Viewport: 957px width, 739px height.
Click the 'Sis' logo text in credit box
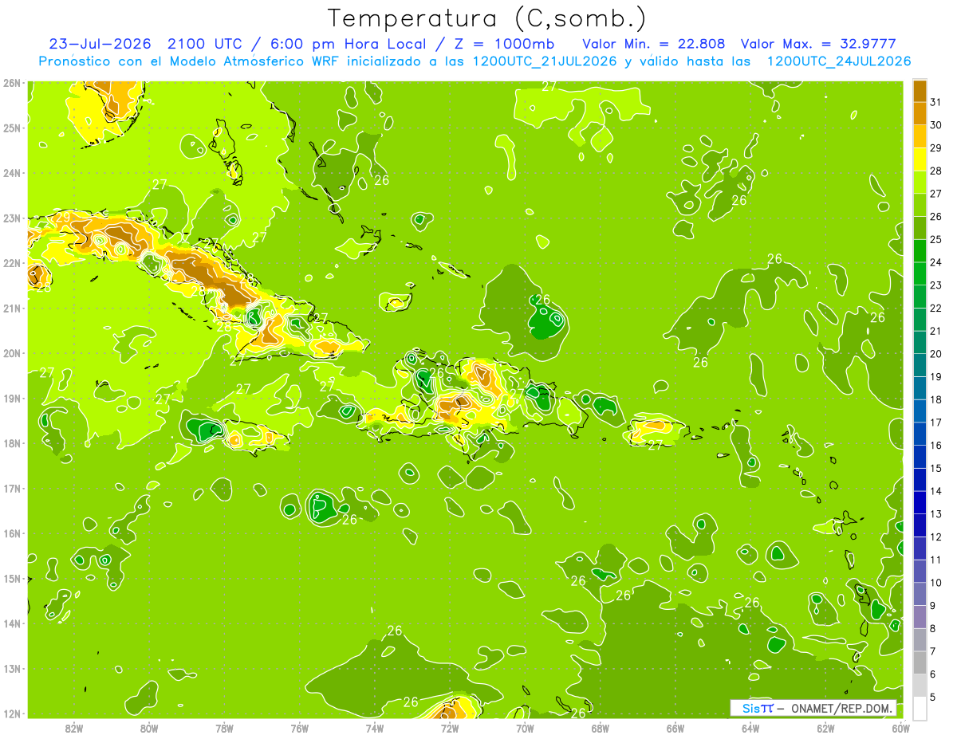[750, 708]
